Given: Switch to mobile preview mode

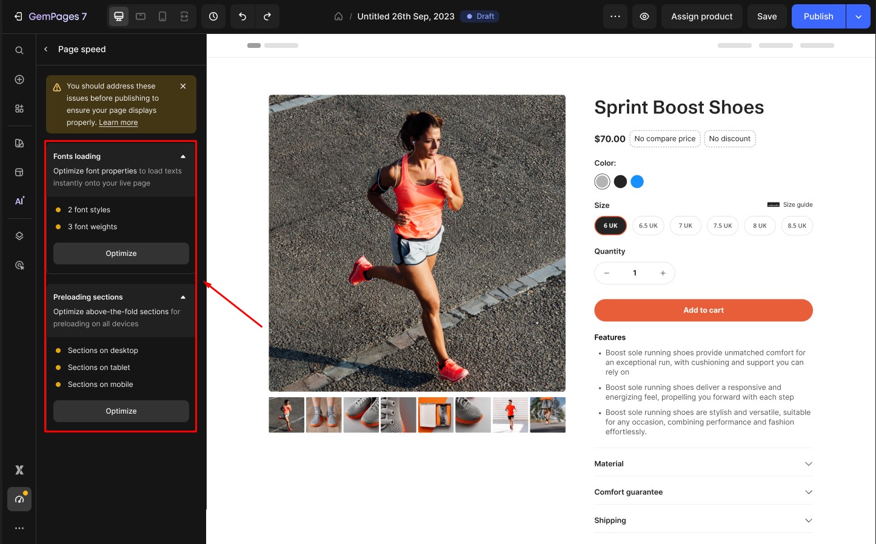Looking at the screenshot, I should (x=162, y=16).
